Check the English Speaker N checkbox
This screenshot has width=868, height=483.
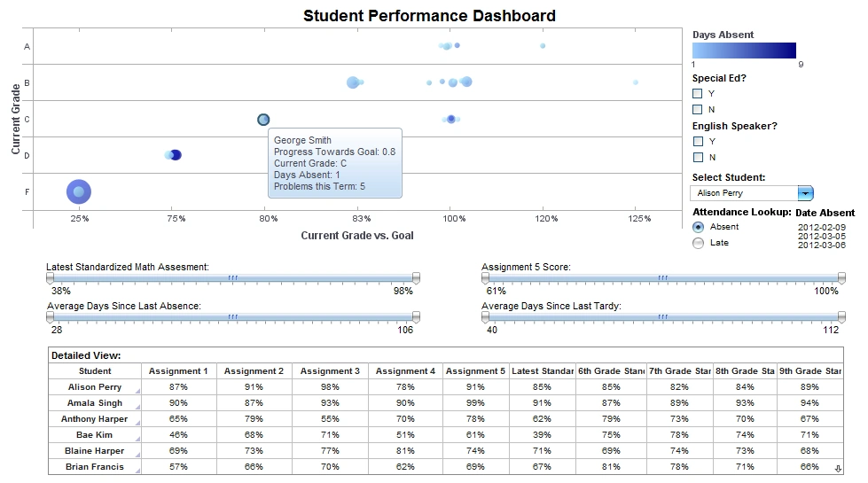coord(698,158)
